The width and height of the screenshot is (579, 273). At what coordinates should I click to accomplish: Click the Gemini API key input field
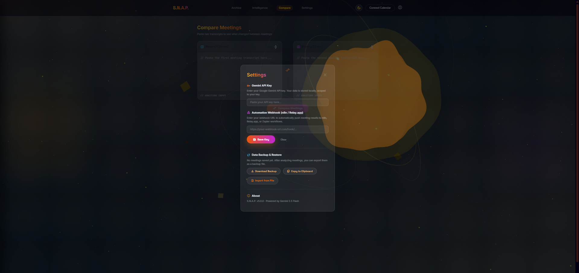[288, 102]
